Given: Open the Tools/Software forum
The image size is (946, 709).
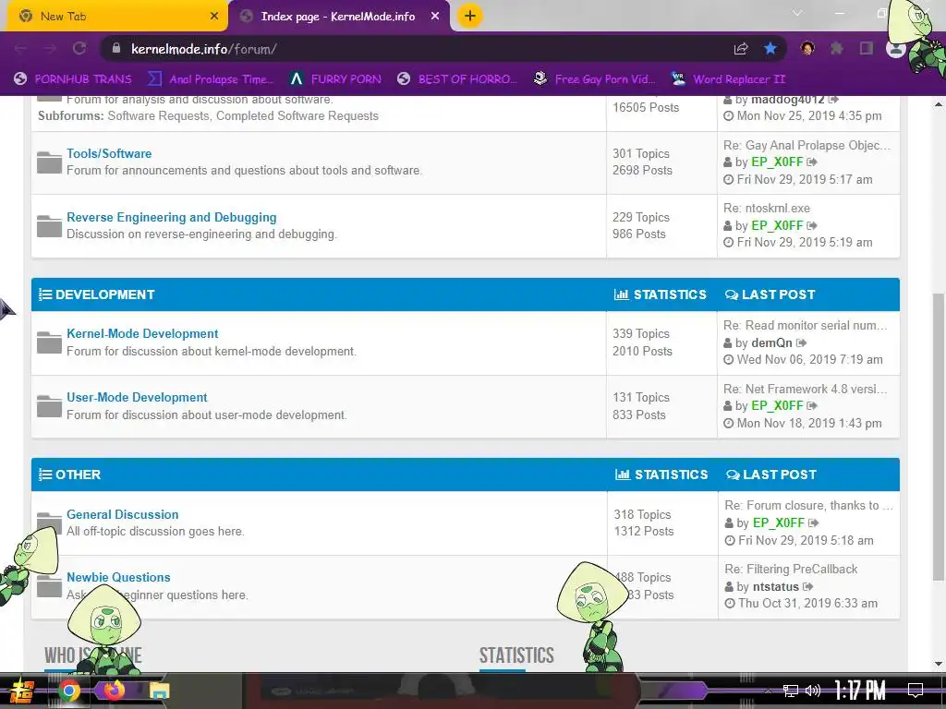Looking at the screenshot, I should 109,153.
